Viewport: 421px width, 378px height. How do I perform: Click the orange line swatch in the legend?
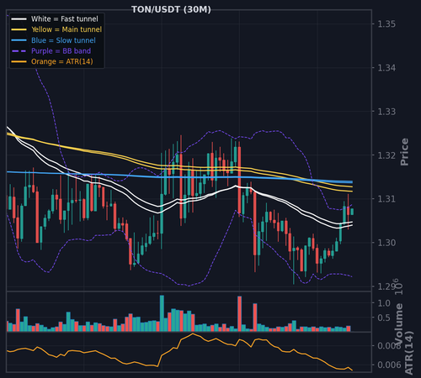pos(19,61)
